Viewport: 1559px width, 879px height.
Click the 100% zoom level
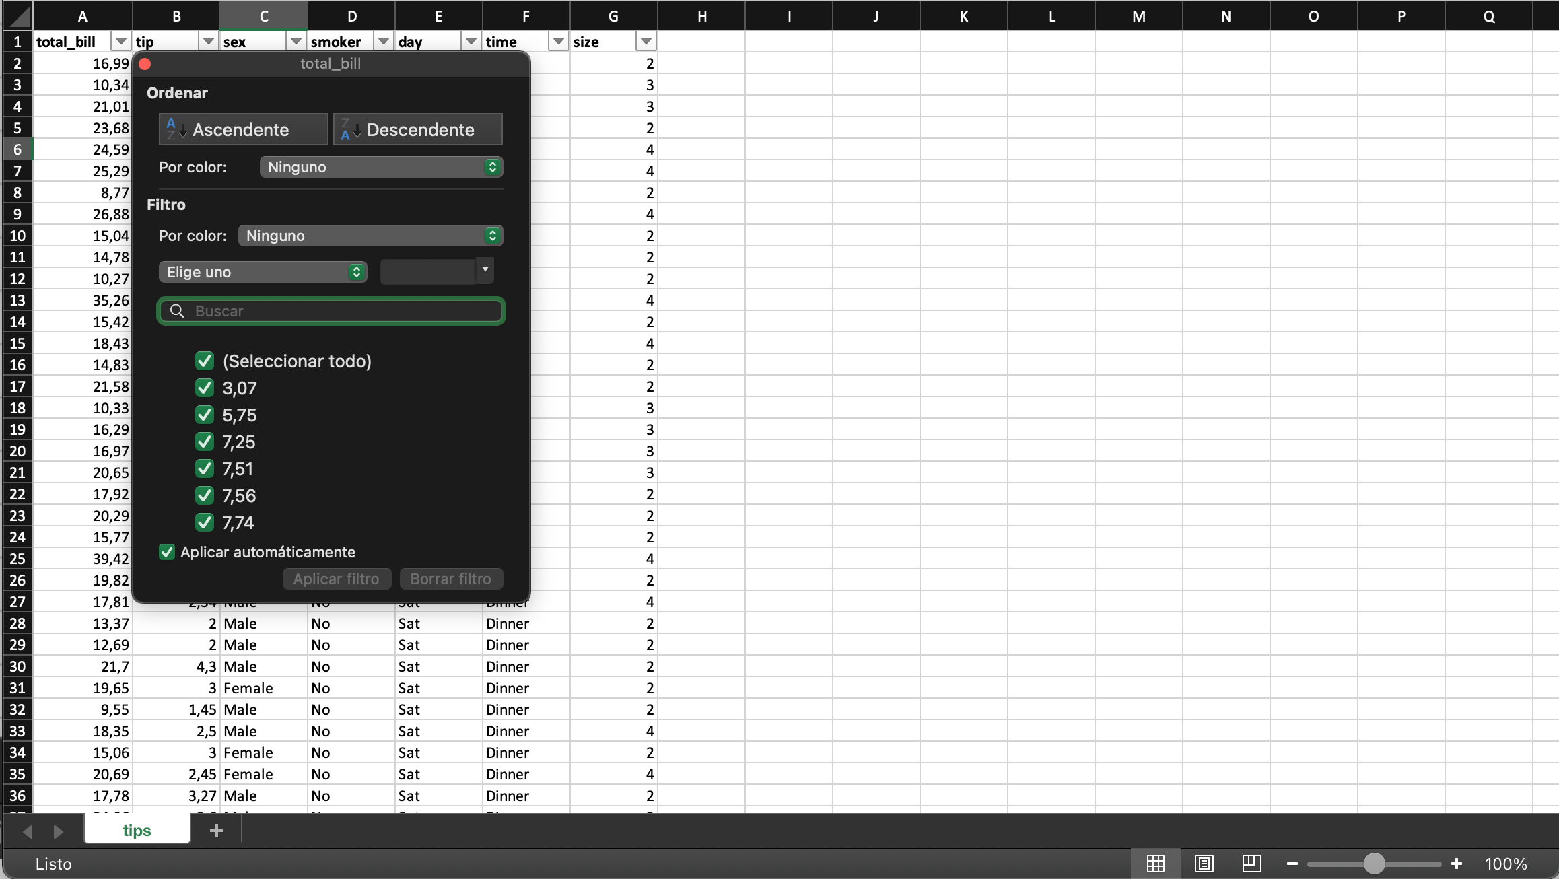pos(1506,864)
